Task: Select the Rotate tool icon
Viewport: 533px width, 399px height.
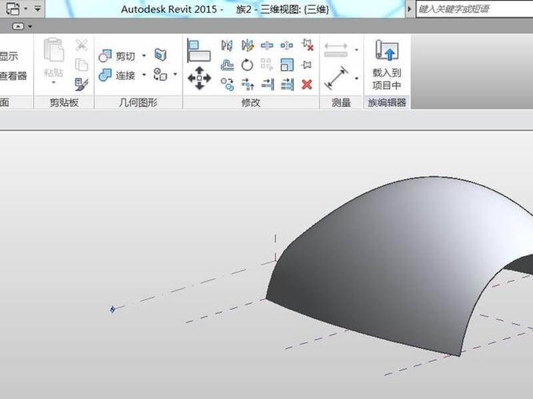Action: [x=247, y=65]
